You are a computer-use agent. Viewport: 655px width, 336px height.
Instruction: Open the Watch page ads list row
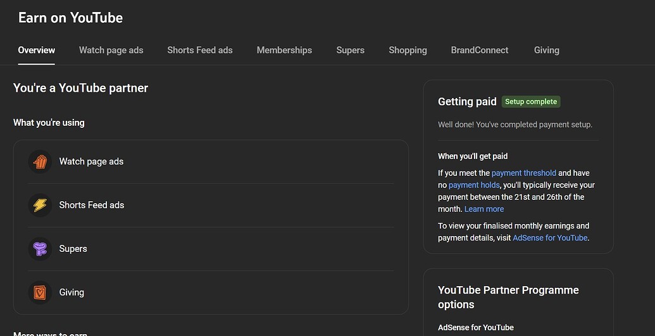pos(211,162)
